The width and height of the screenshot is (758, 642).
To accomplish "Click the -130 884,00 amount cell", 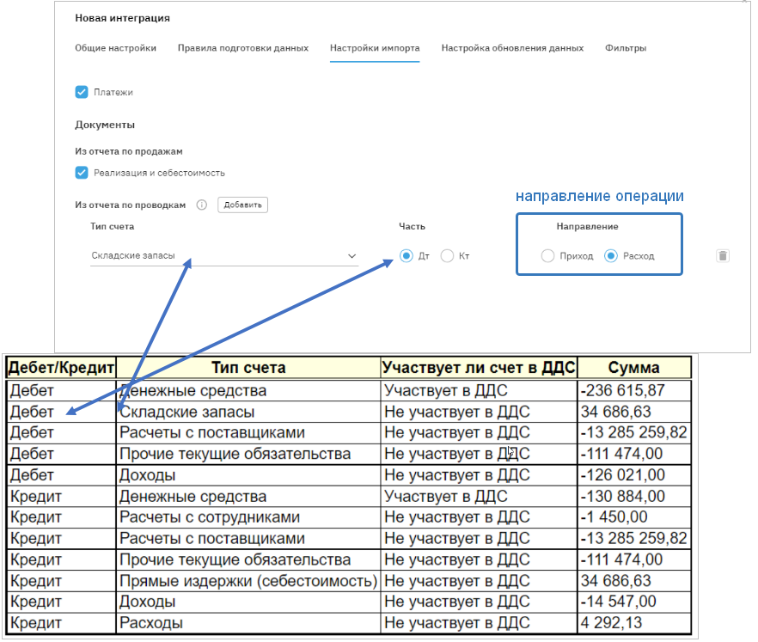I will coord(633,496).
